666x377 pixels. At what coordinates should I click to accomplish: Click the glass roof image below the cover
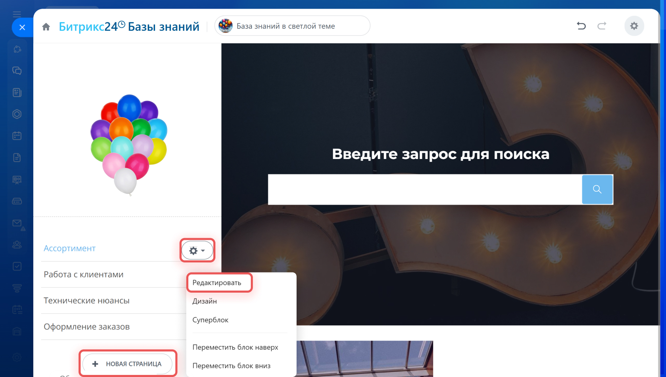(x=365, y=359)
